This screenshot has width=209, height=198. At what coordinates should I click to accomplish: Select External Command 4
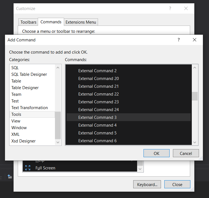pos(129,125)
